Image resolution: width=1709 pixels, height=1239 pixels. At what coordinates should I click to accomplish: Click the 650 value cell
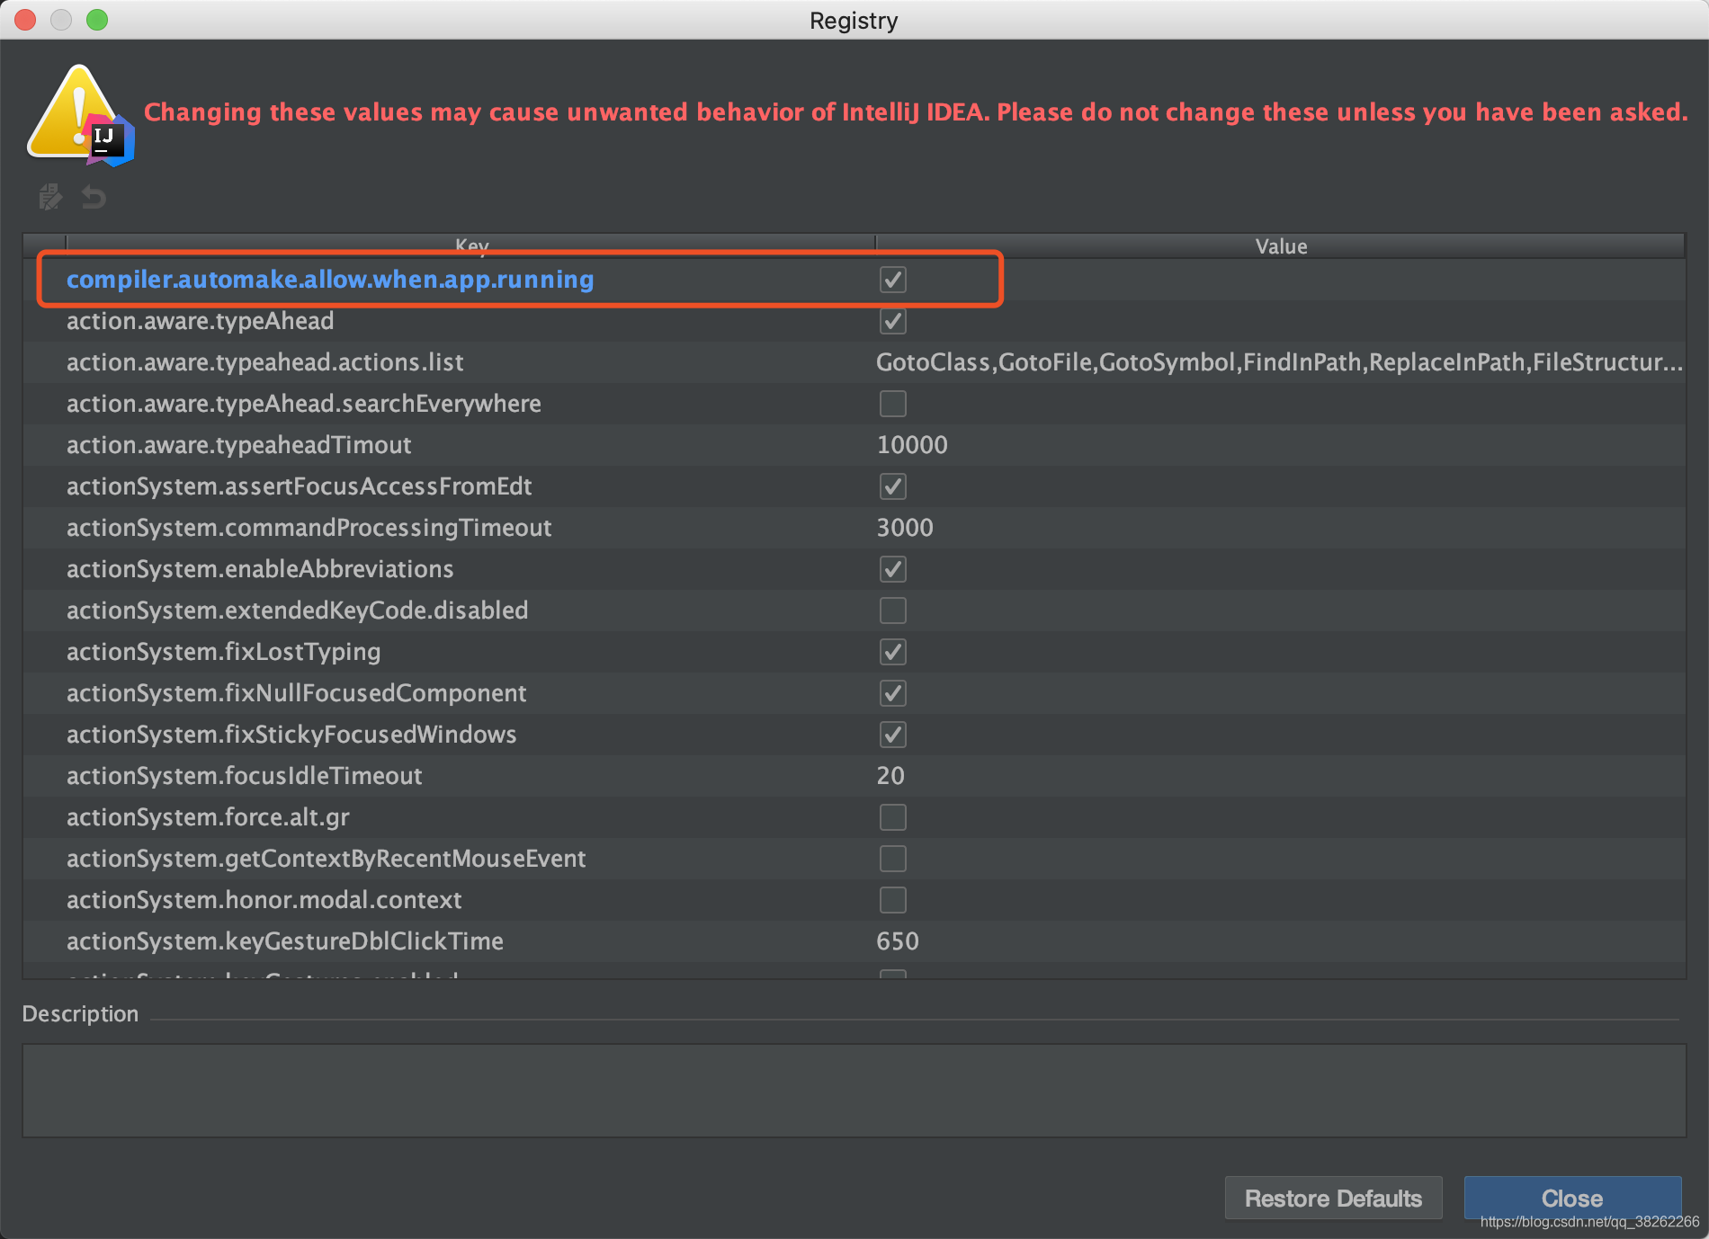(898, 941)
